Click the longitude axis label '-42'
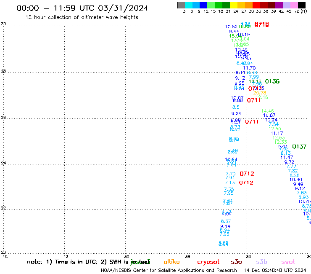 tap(64, 257)
